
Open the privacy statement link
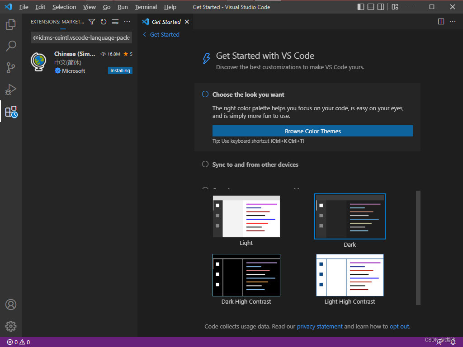tap(320, 326)
